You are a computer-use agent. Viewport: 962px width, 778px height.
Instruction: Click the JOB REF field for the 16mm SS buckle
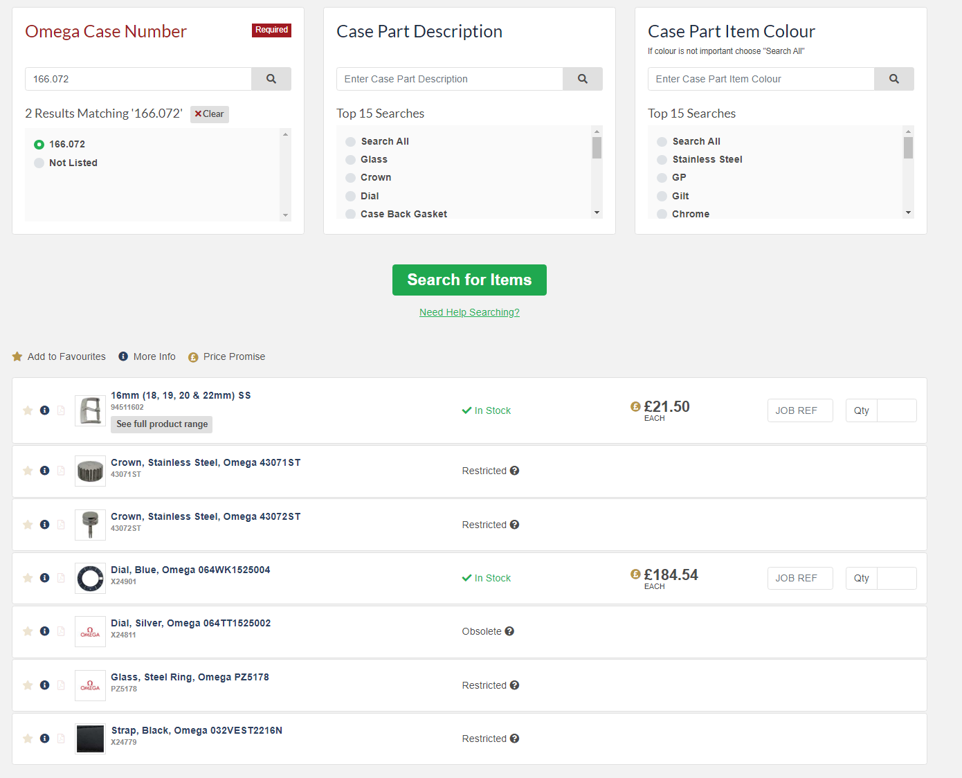[x=800, y=410]
